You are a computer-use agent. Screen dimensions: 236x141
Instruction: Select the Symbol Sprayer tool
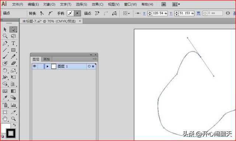coord(5,105)
